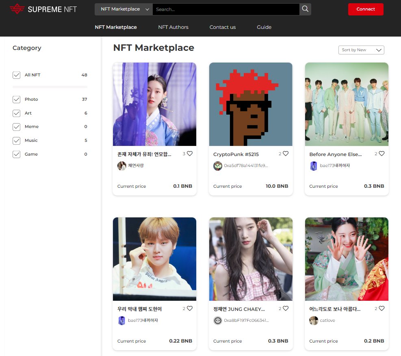Like 정채연 JUNG CHAEY card heart
401x356 pixels.
(286, 308)
